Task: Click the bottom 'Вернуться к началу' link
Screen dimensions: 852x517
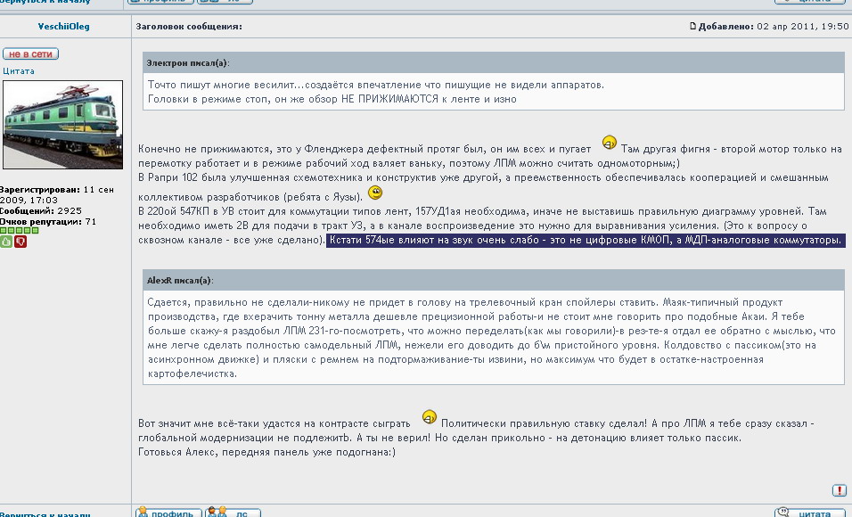Action: [45, 514]
